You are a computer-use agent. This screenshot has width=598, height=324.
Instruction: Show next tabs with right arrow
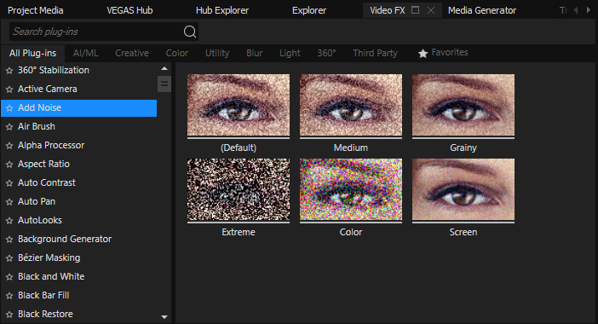(x=589, y=10)
